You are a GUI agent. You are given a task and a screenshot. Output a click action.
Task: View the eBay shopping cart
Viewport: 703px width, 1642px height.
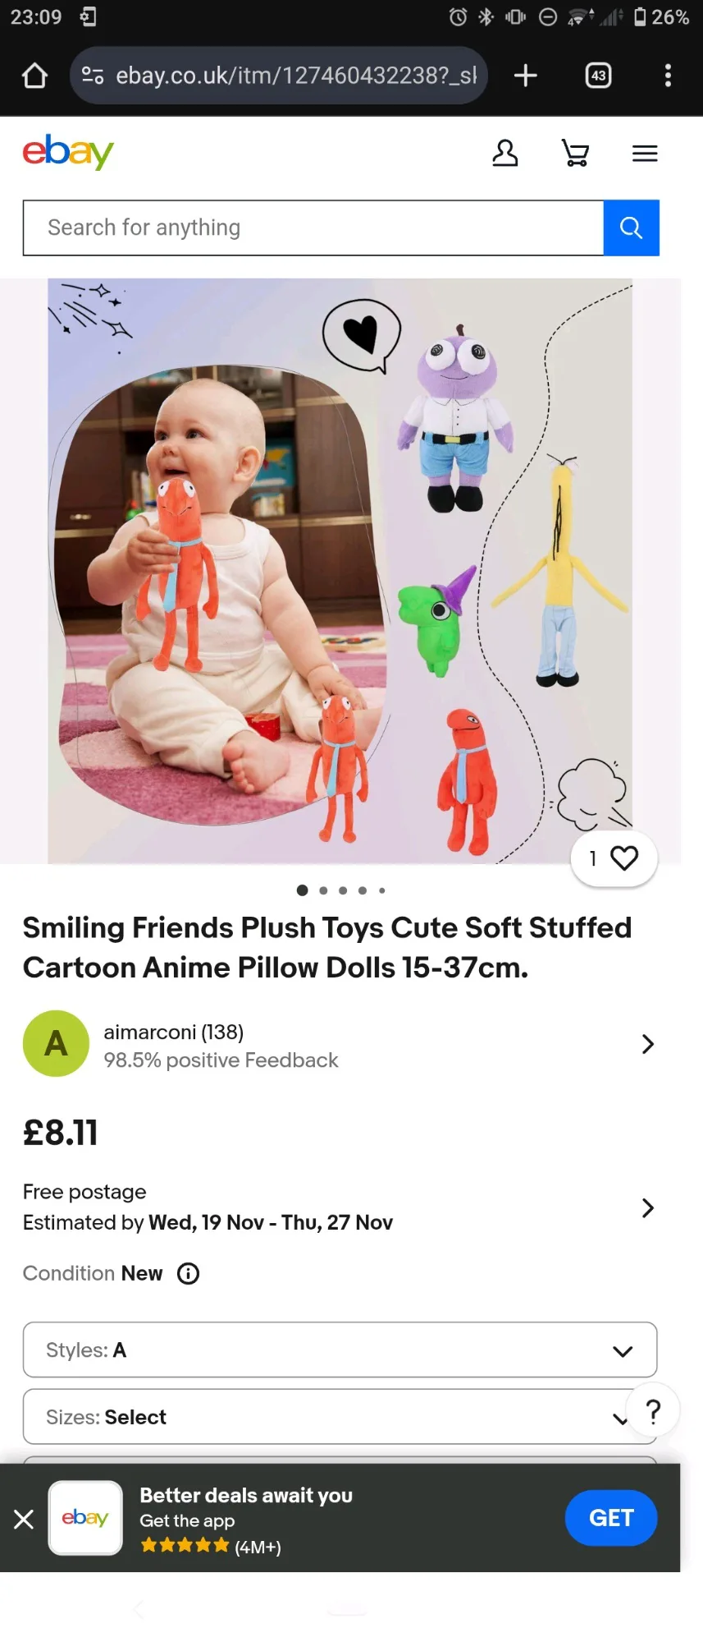[575, 153]
